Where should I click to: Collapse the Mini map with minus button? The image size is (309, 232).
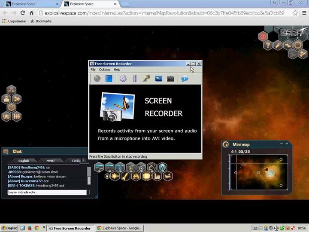(x=282, y=143)
